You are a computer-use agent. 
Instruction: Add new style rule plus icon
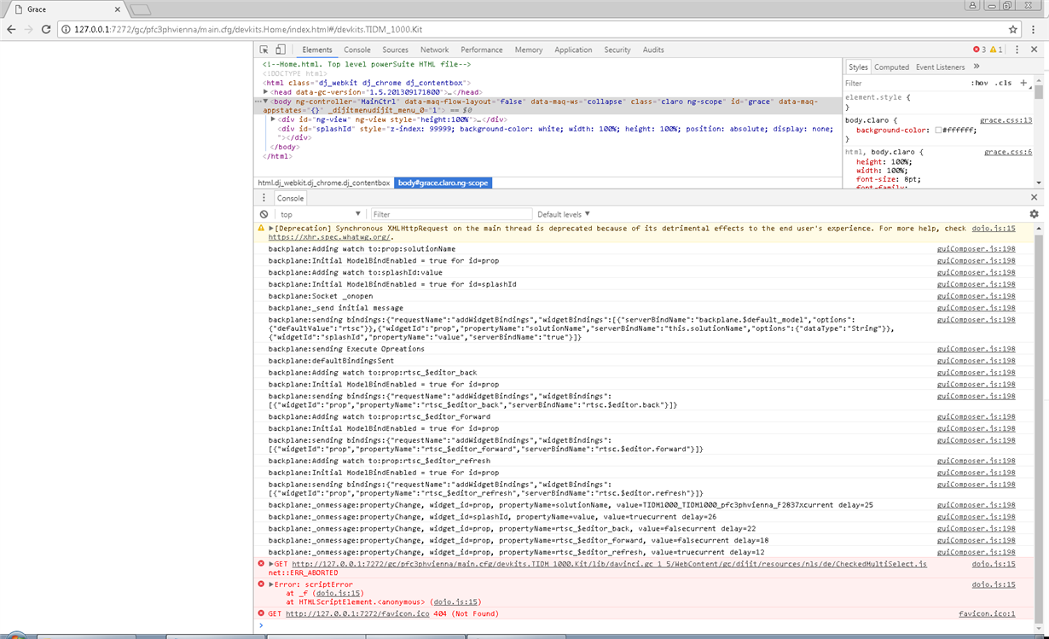pyautogui.click(x=1023, y=83)
